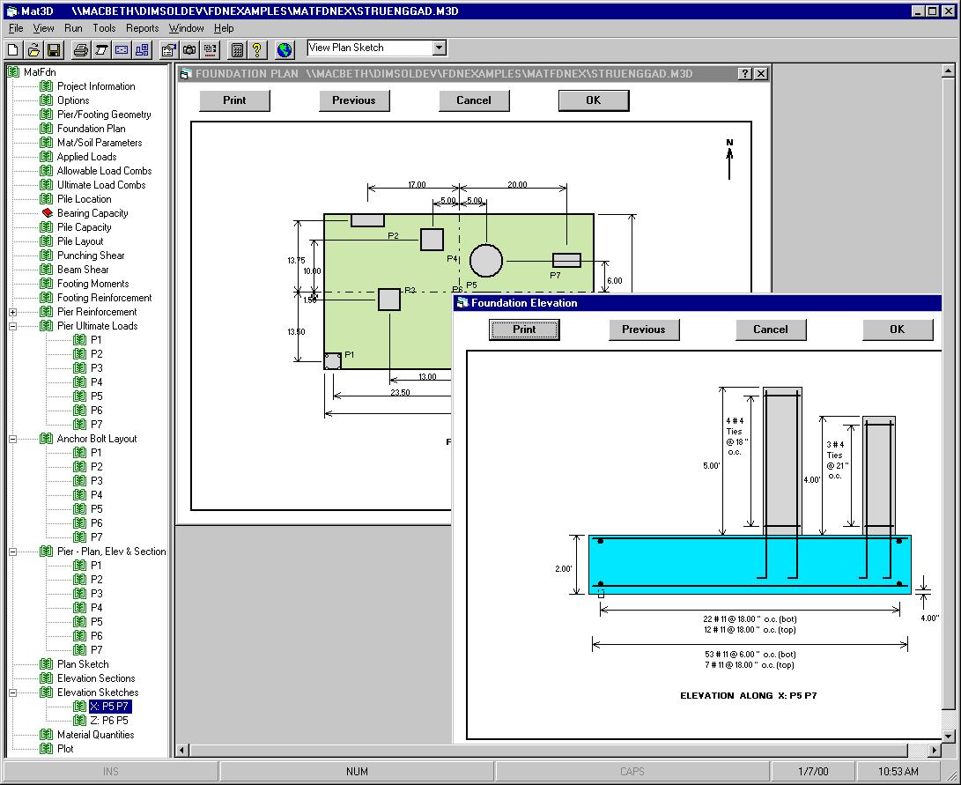Viewport: 961px width, 785px height.
Task: Click the camera snapshot toolbar icon
Action: pos(189,49)
